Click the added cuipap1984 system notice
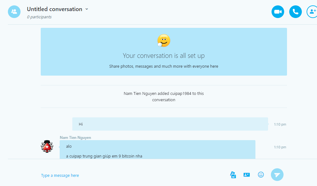Viewport: 317px width, 186px height. pyautogui.click(x=164, y=96)
